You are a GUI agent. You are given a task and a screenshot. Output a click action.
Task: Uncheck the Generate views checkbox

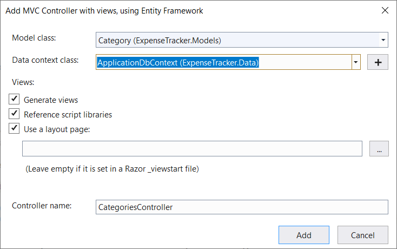[x=15, y=100]
